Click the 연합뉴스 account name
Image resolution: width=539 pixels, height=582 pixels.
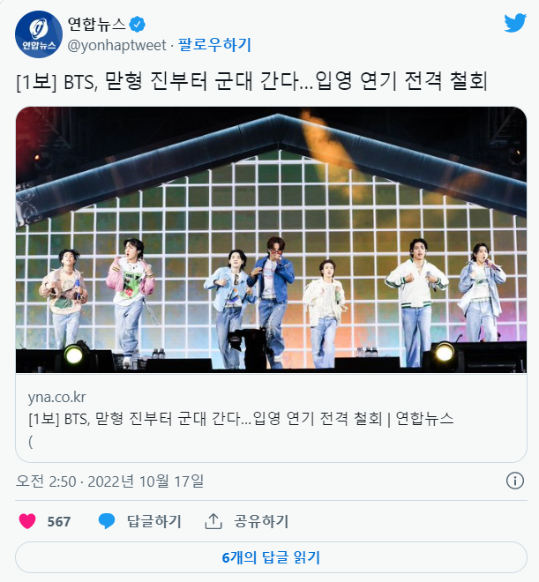pyautogui.click(x=97, y=25)
